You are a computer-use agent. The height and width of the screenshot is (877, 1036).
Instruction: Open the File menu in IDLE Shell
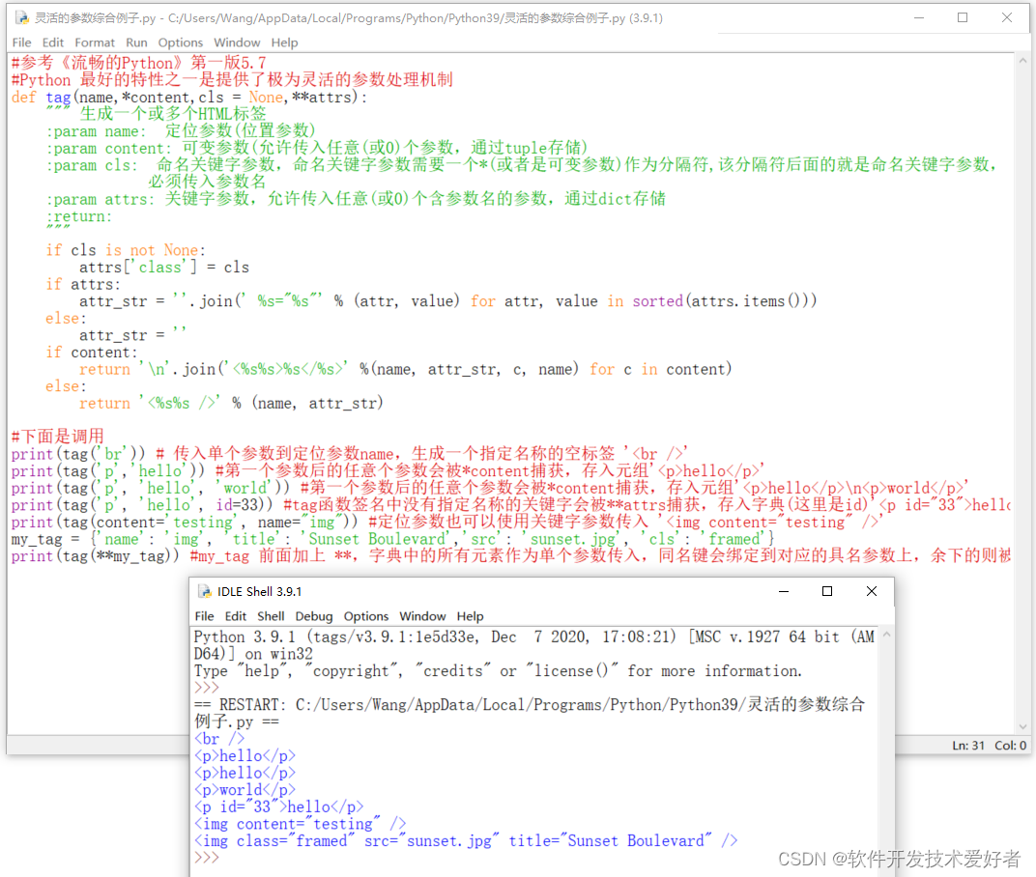point(204,615)
